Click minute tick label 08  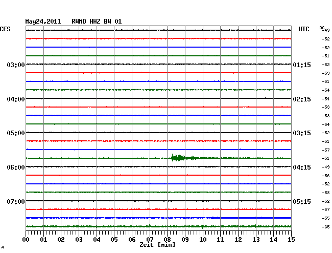167,239
